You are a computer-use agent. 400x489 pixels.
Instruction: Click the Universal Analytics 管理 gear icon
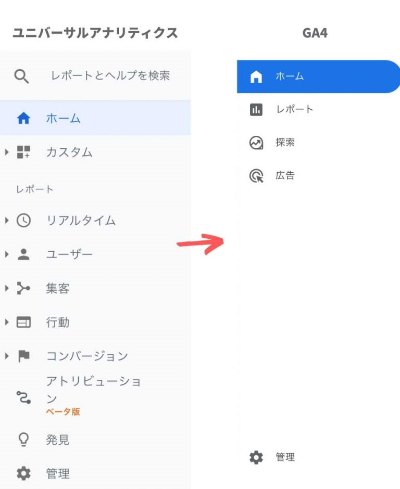click(23, 473)
